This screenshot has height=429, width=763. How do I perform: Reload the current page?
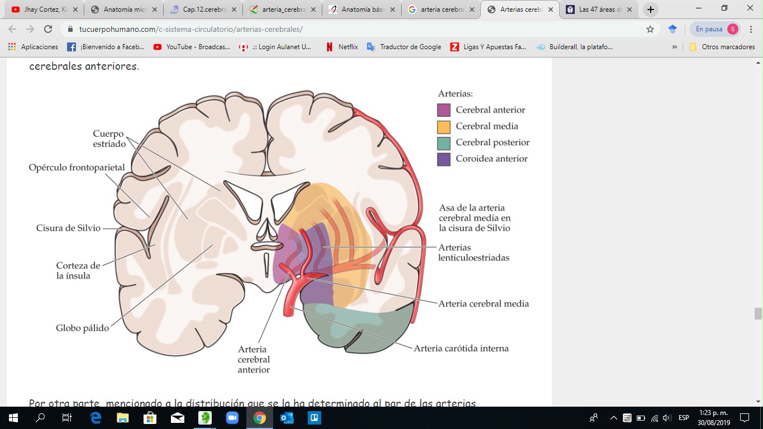[x=47, y=29]
